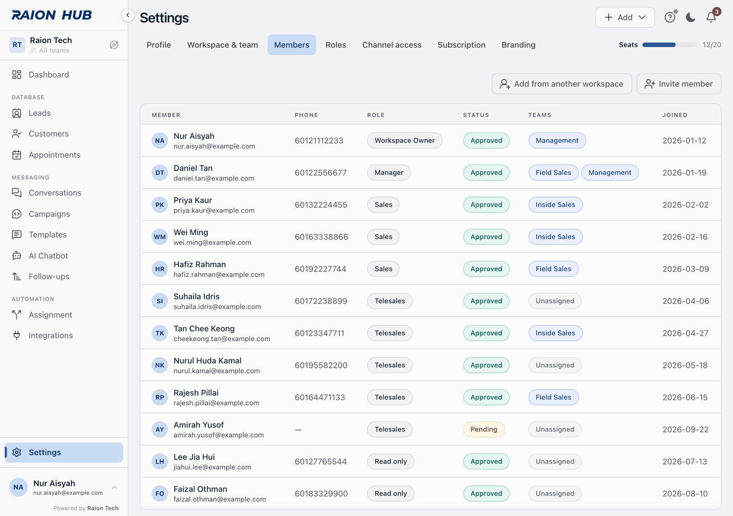Viewport: 733px width, 516px height.
Task: Click the Leads contact icon
Action: click(x=17, y=113)
